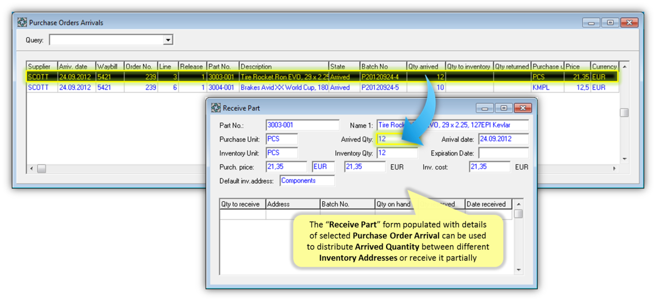The width and height of the screenshot is (656, 301).
Task: Click the Inventory Unit field showing PCS
Action: [x=282, y=153]
